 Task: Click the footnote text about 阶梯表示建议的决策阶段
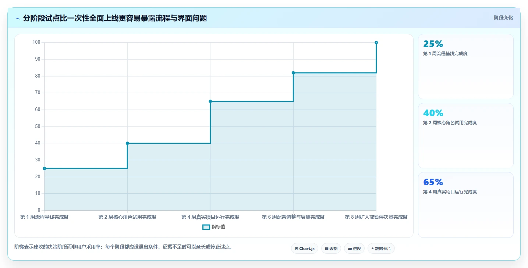point(123,247)
